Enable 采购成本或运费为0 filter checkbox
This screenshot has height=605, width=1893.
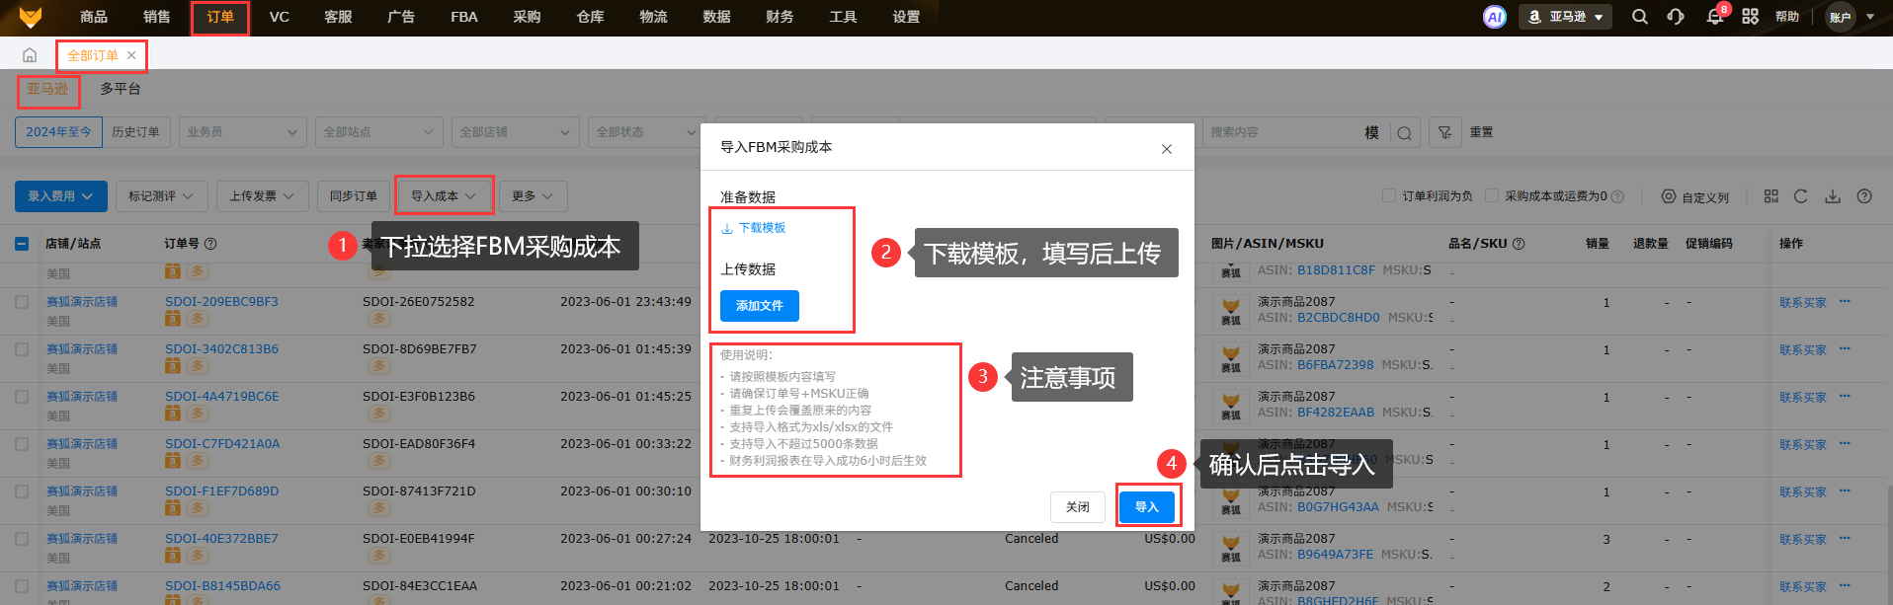click(1492, 195)
